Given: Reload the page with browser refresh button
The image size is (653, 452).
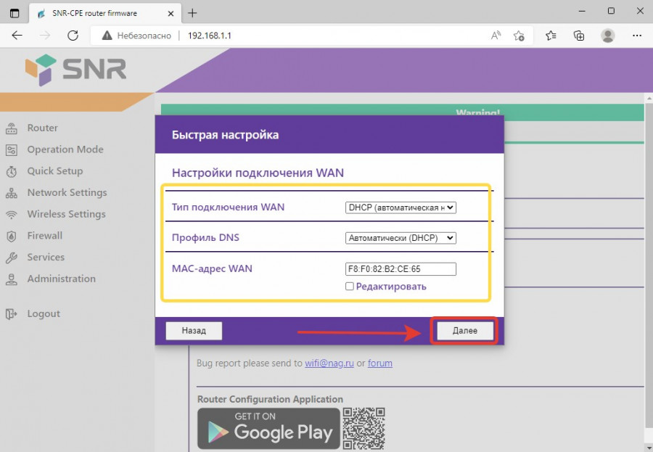Looking at the screenshot, I should click(73, 36).
